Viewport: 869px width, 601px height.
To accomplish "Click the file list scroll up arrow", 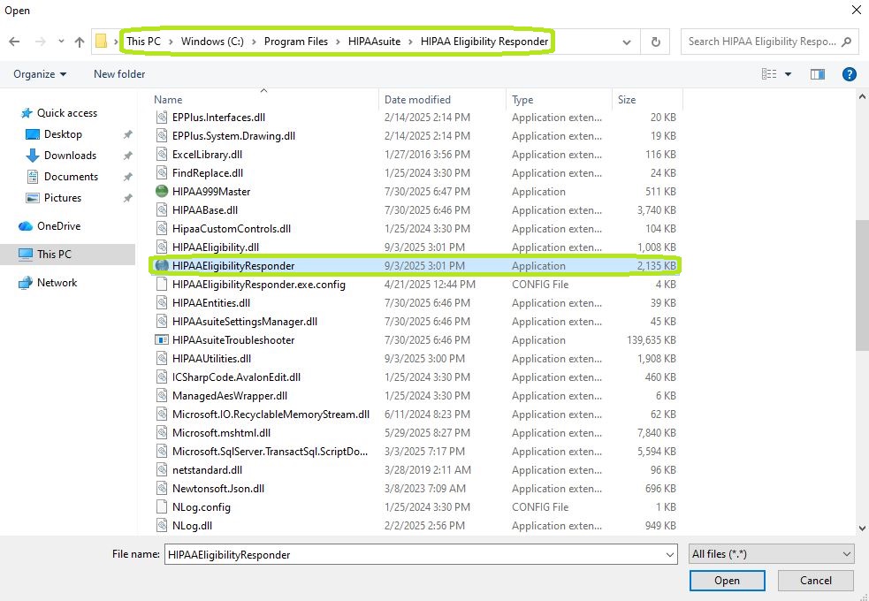I will (x=862, y=96).
